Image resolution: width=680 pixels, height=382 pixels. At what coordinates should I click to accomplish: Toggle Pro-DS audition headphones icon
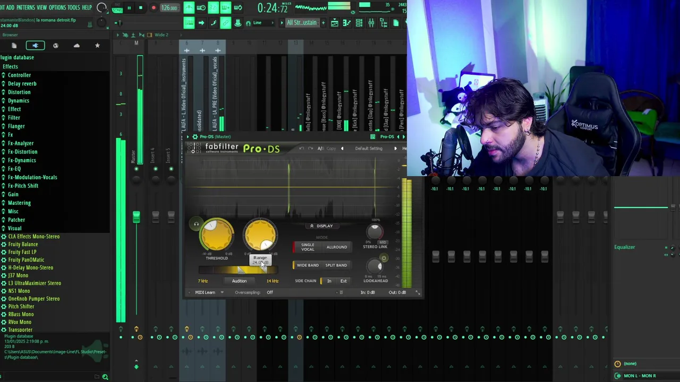(196, 224)
